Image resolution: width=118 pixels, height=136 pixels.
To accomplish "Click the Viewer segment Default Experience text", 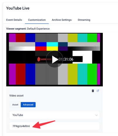I will click(x=28, y=29).
